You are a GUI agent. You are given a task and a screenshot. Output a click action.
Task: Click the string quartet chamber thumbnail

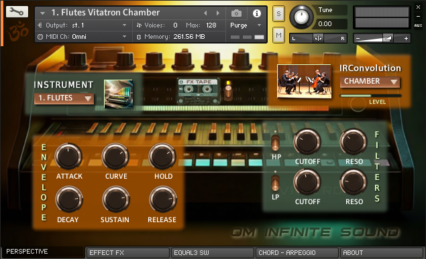(304, 81)
